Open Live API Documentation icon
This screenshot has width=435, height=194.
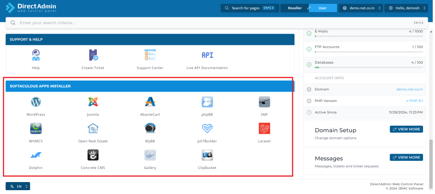[x=207, y=55]
